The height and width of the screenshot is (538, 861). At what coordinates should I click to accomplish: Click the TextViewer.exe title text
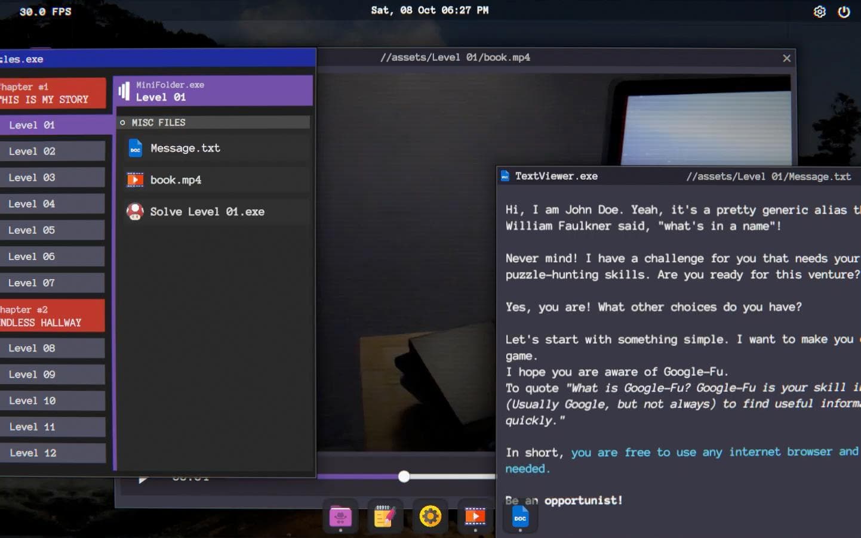(x=556, y=176)
